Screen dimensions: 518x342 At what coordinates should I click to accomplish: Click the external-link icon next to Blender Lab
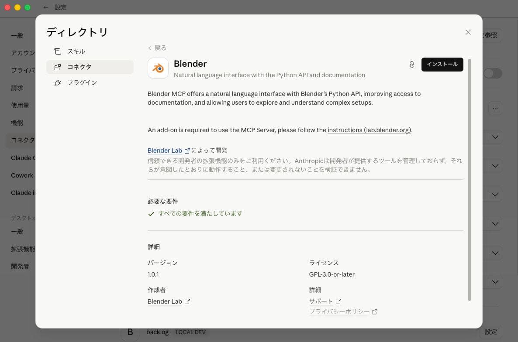coord(187,150)
